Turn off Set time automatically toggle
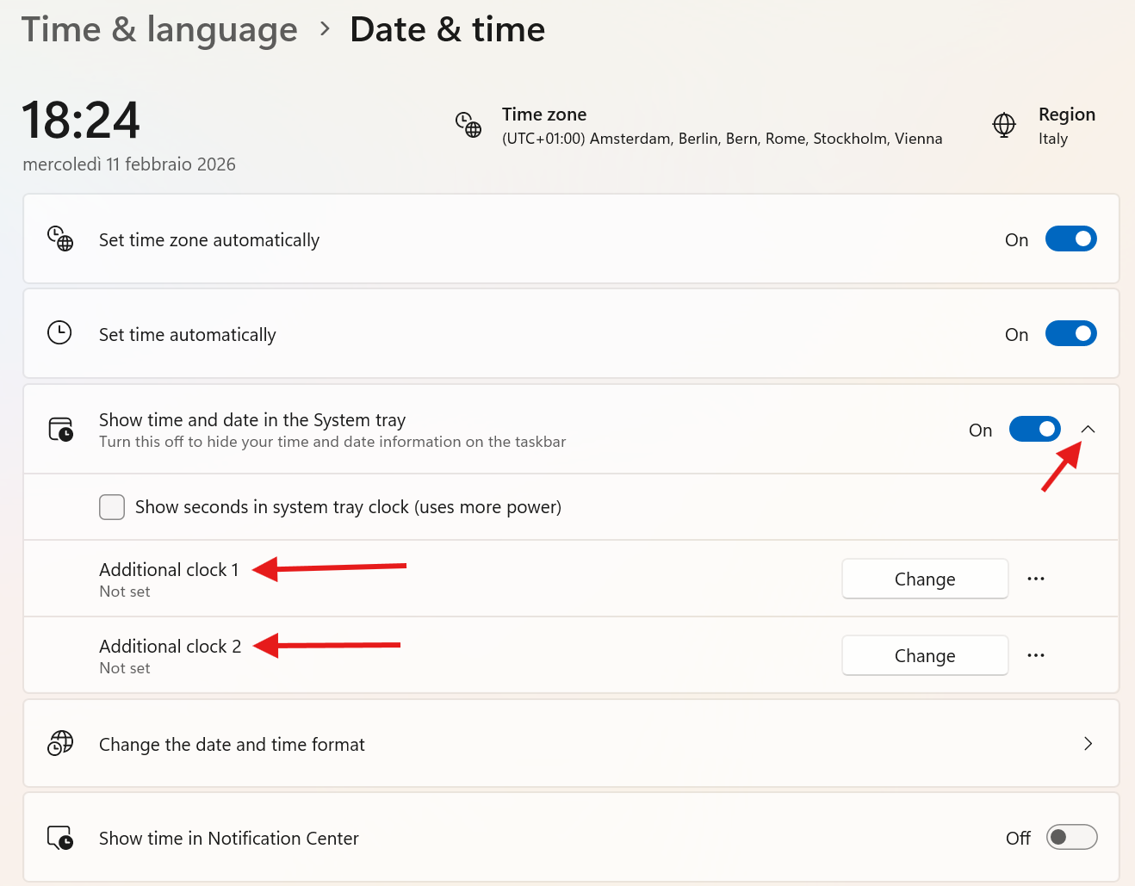The height and width of the screenshot is (886, 1135). click(x=1071, y=333)
